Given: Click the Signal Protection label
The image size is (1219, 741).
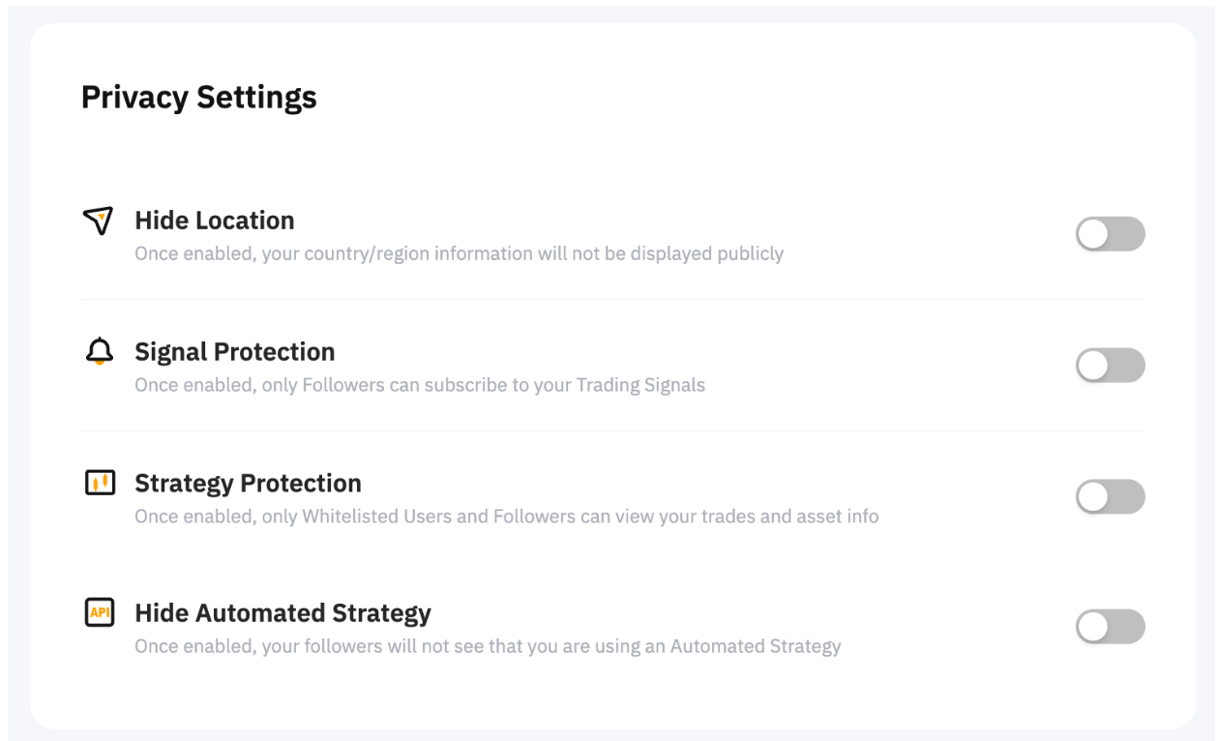Looking at the screenshot, I should [234, 351].
